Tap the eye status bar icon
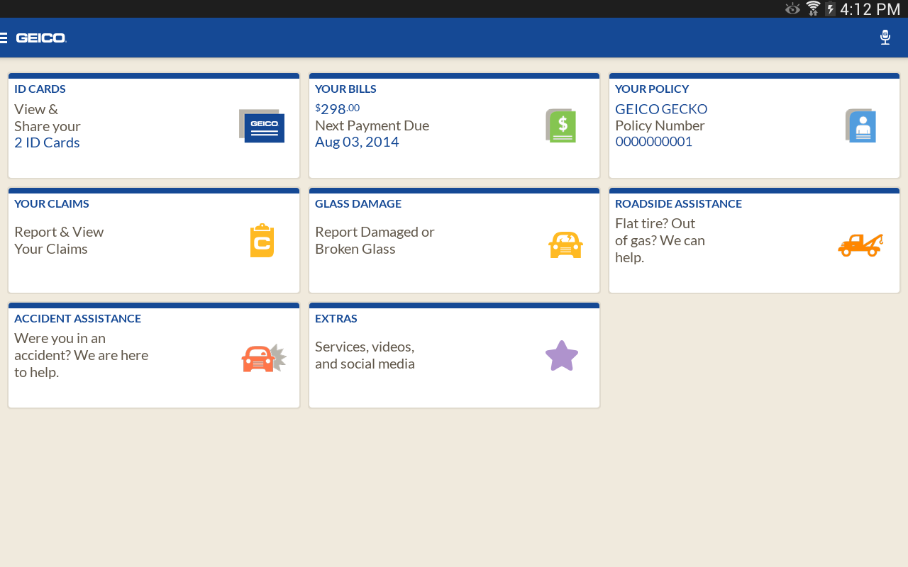This screenshot has height=567, width=908. tap(792, 9)
